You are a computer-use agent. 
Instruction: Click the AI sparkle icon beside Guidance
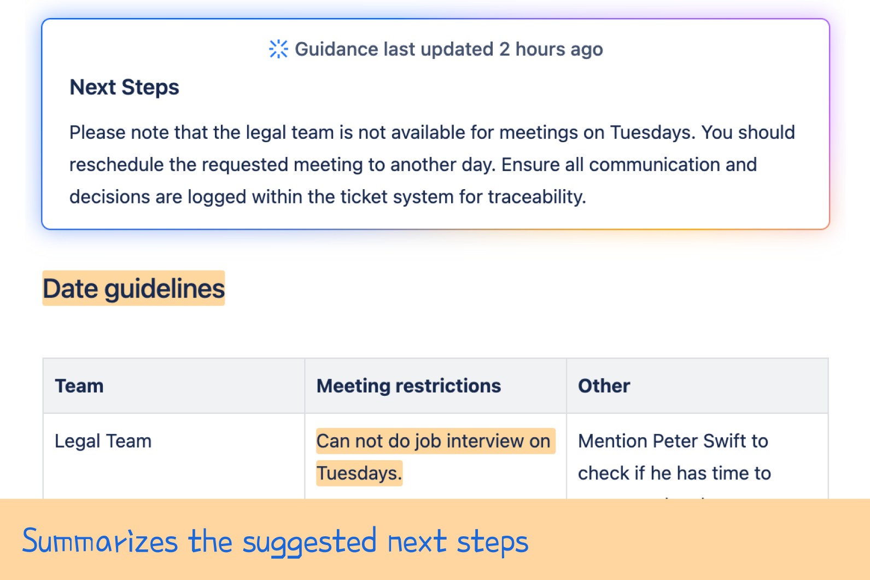pos(278,49)
